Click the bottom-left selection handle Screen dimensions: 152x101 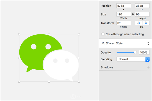pos(19,82)
